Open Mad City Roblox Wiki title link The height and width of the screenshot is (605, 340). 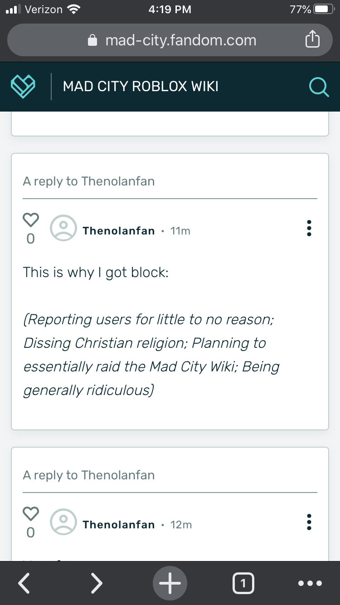[x=141, y=86]
